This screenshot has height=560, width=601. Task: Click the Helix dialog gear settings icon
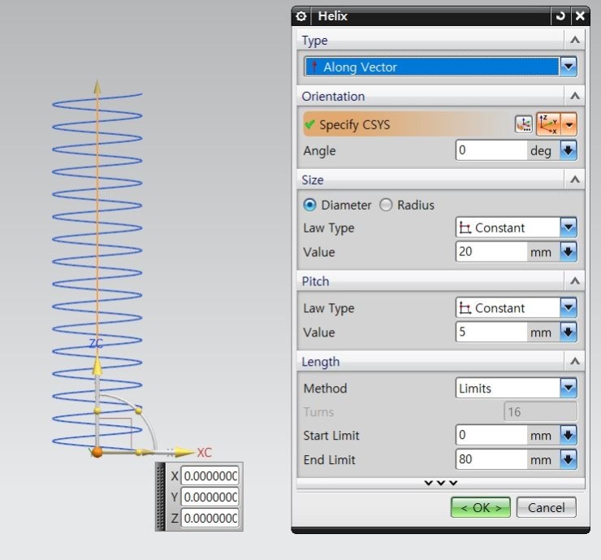pyautogui.click(x=302, y=16)
